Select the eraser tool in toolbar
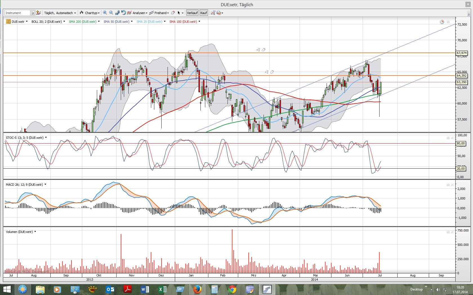This screenshot has width=473, height=295. click(x=173, y=13)
